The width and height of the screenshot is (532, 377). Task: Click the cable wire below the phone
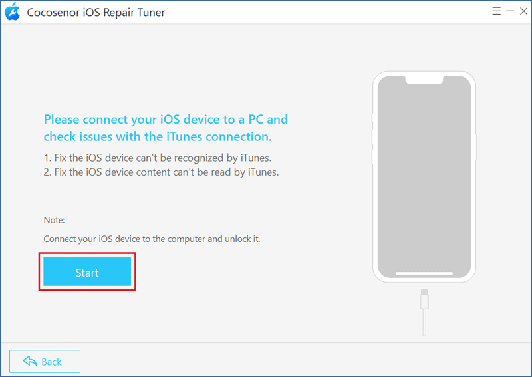click(x=424, y=322)
